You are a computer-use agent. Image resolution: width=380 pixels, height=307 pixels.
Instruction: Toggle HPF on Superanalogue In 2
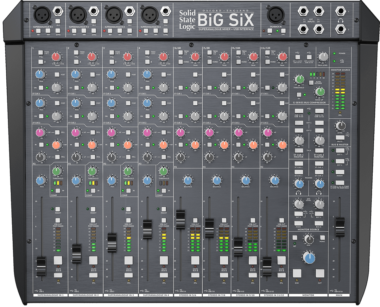84,31
